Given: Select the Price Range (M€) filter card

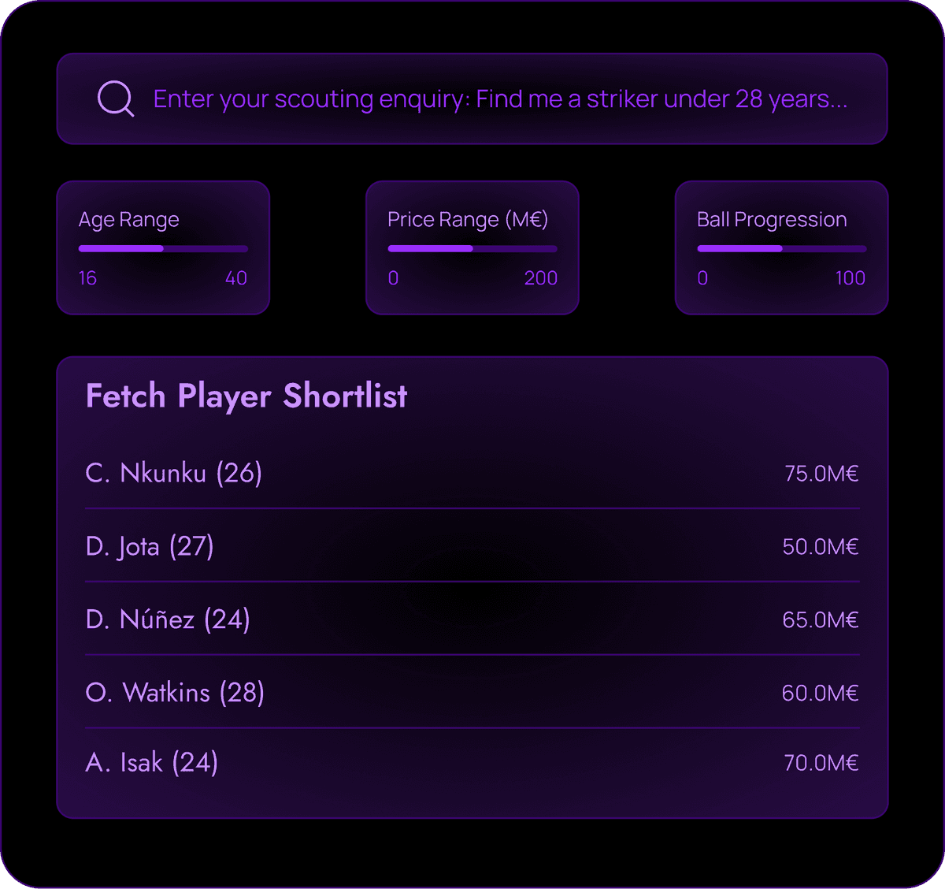Looking at the screenshot, I should click(471, 247).
